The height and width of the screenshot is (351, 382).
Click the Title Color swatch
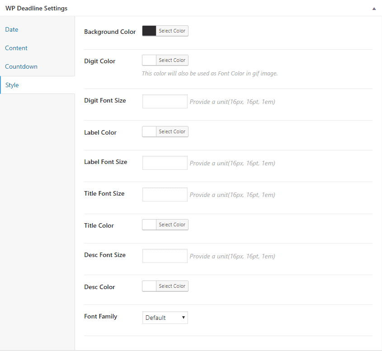tap(149, 225)
